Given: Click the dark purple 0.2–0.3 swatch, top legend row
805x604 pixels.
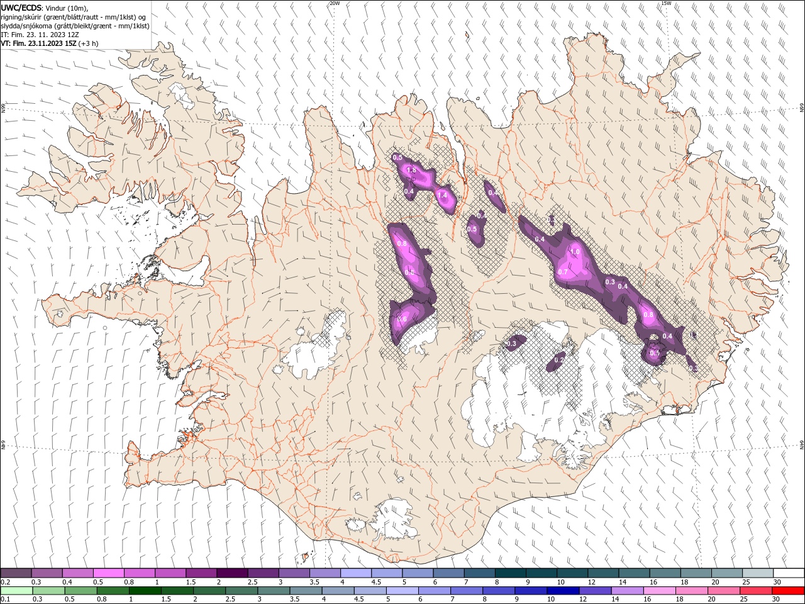Looking at the screenshot, I should tap(16, 573).
